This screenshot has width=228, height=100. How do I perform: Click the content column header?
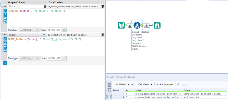[x=158, y=90]
